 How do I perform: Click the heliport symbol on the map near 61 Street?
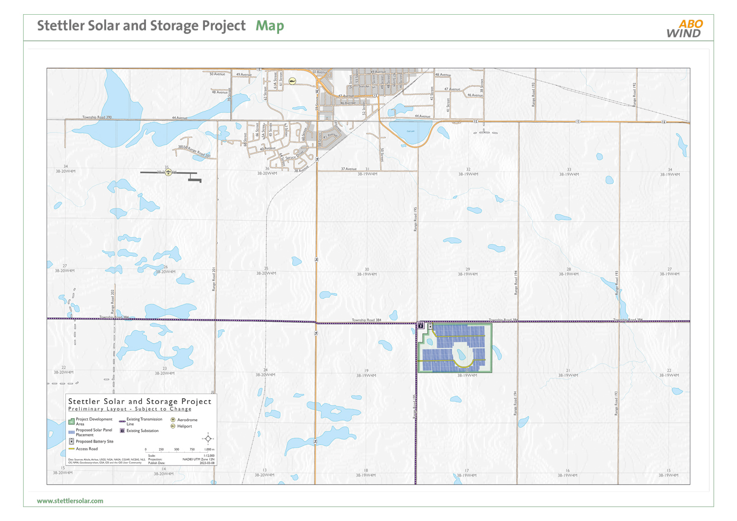(292, 81)
